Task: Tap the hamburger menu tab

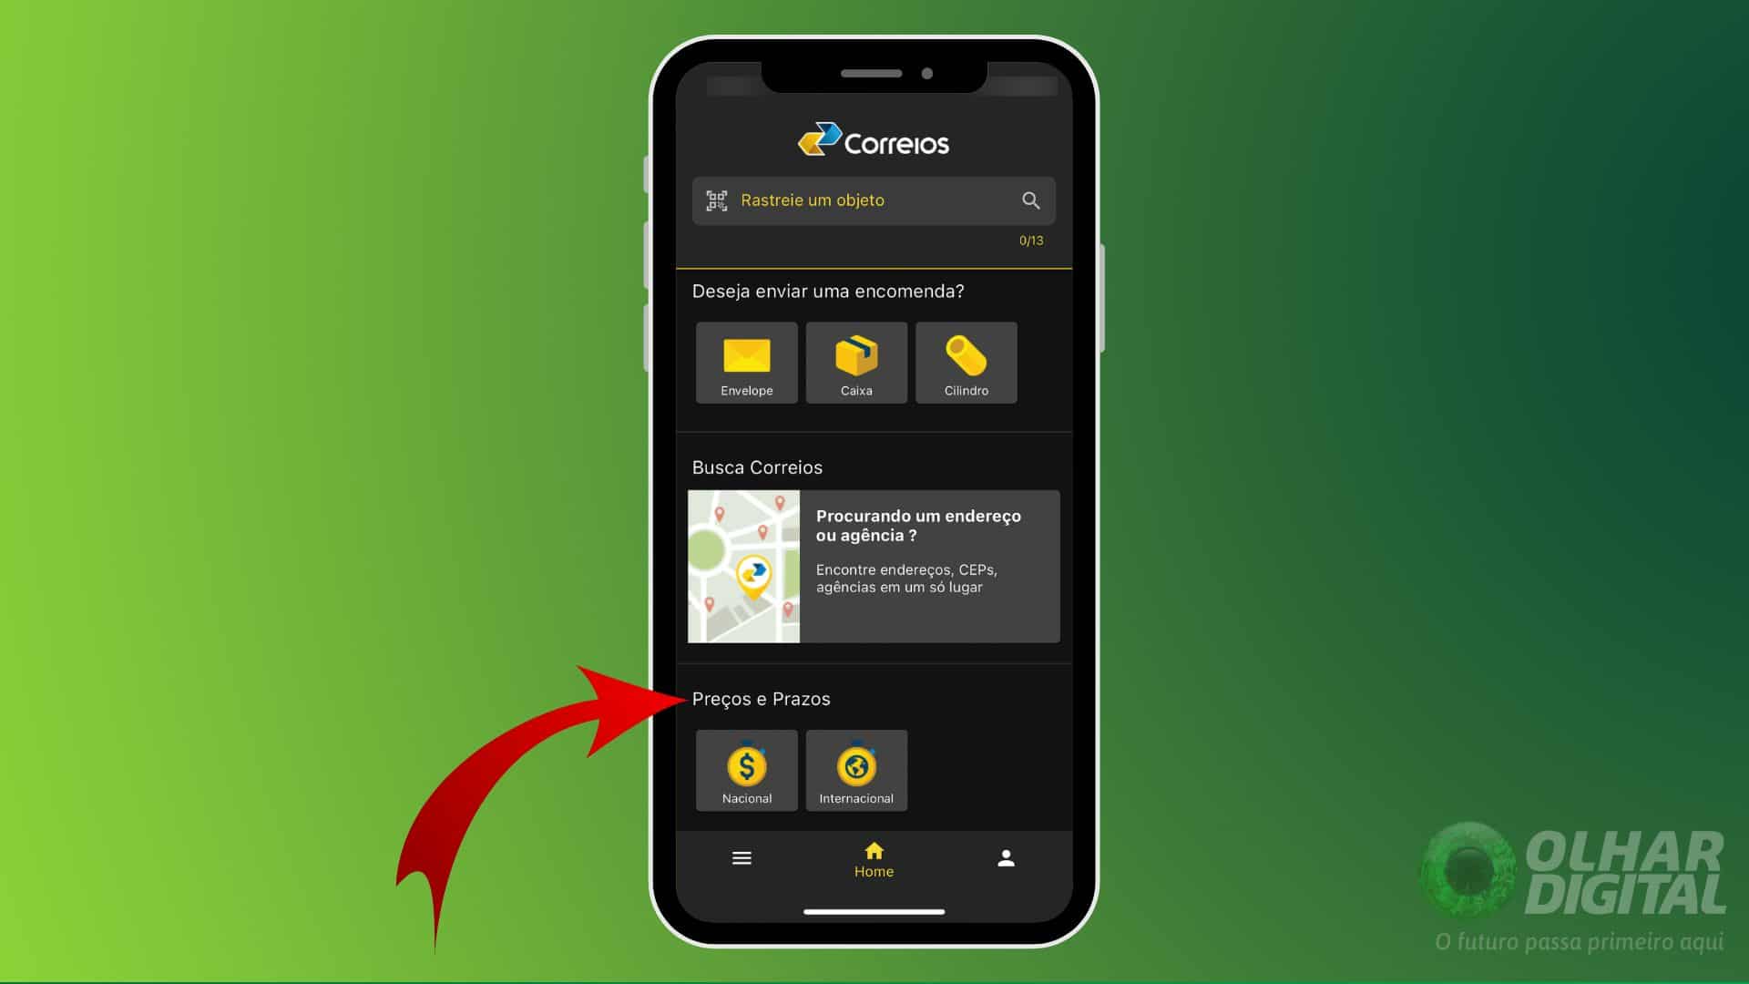Action: click(x=742, y=856)
